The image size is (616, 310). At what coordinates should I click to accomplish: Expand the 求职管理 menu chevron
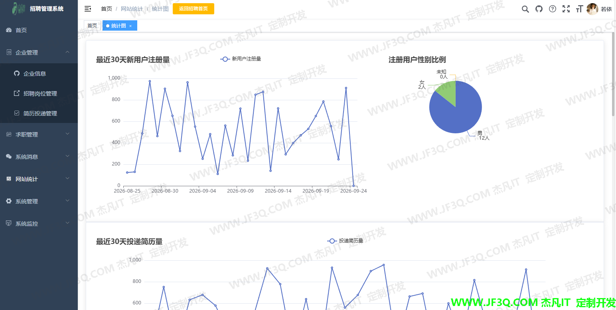(x=67, y=134)
